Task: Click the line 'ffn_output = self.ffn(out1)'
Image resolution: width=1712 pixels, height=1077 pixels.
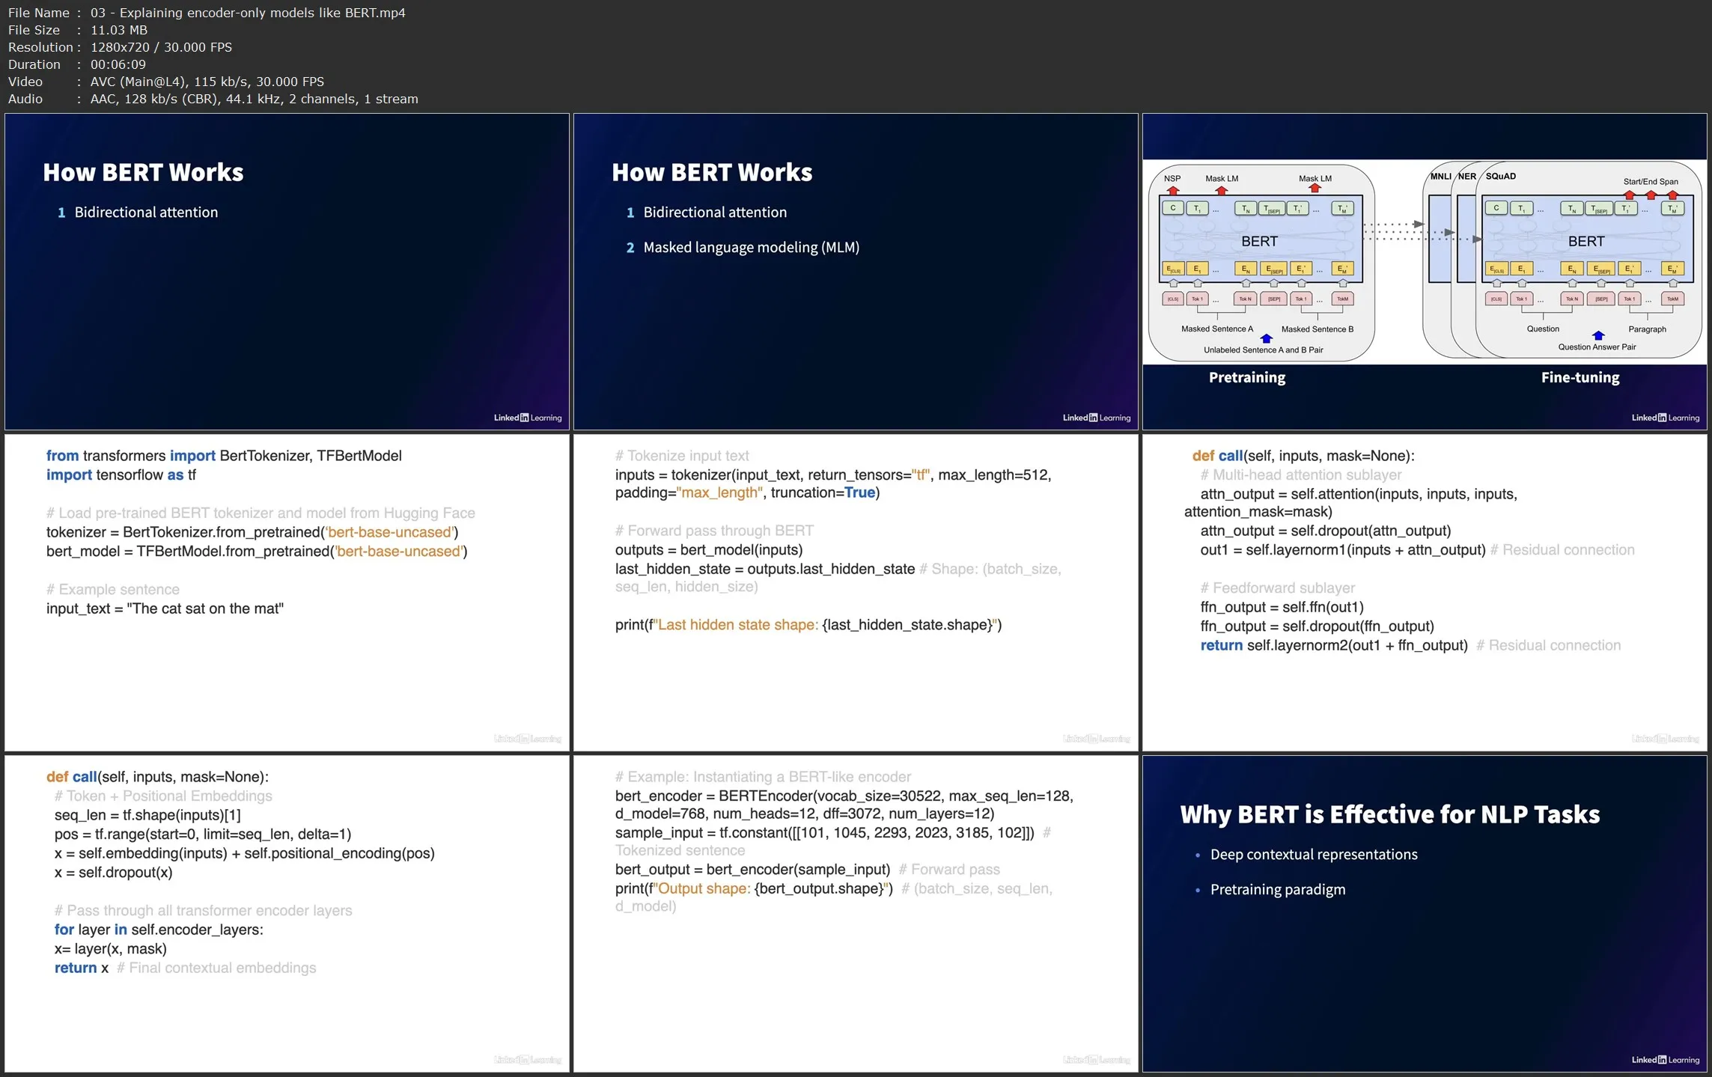Action: click(x=1282, y=607)
